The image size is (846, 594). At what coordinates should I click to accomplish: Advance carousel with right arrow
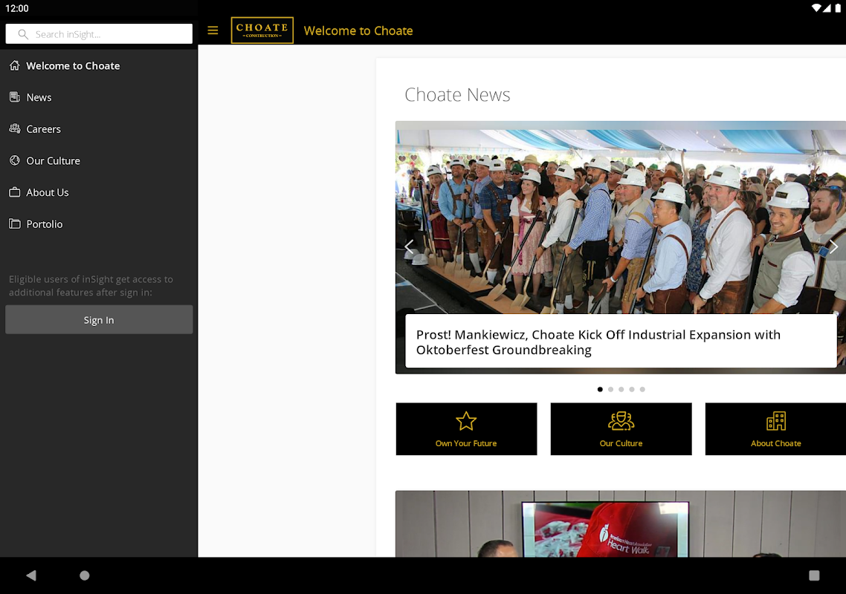point(833,247)
